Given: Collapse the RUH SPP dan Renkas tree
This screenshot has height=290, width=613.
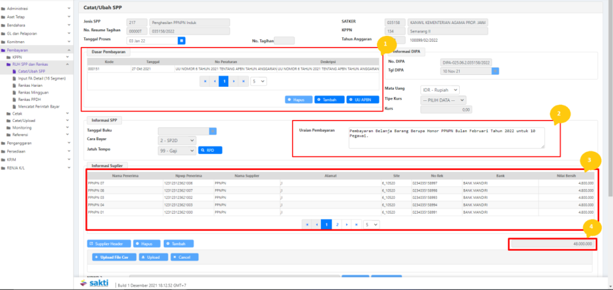Looking at the screenshot, I should tap(69, 65).
